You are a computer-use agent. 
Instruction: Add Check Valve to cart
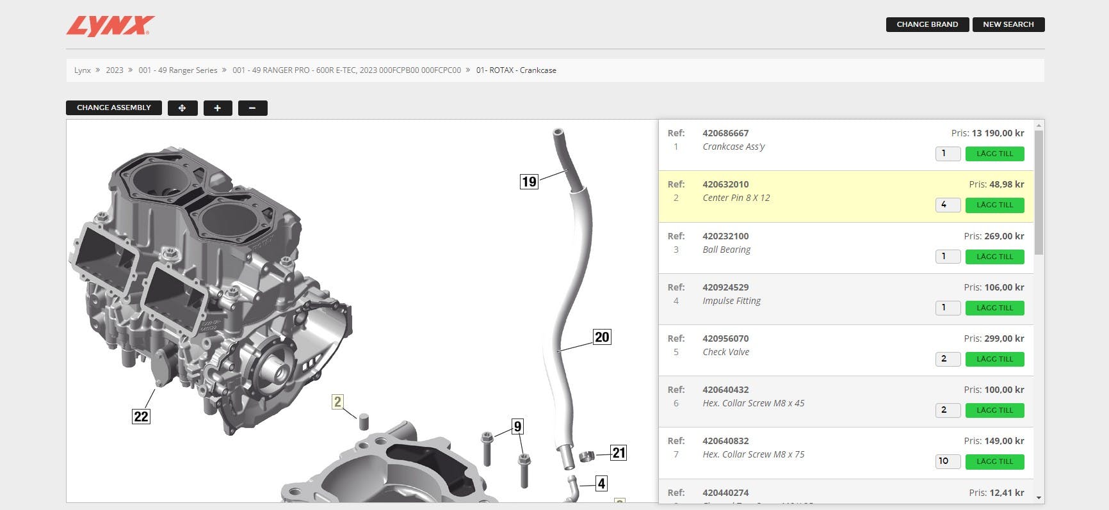click(x=994, y=359)
